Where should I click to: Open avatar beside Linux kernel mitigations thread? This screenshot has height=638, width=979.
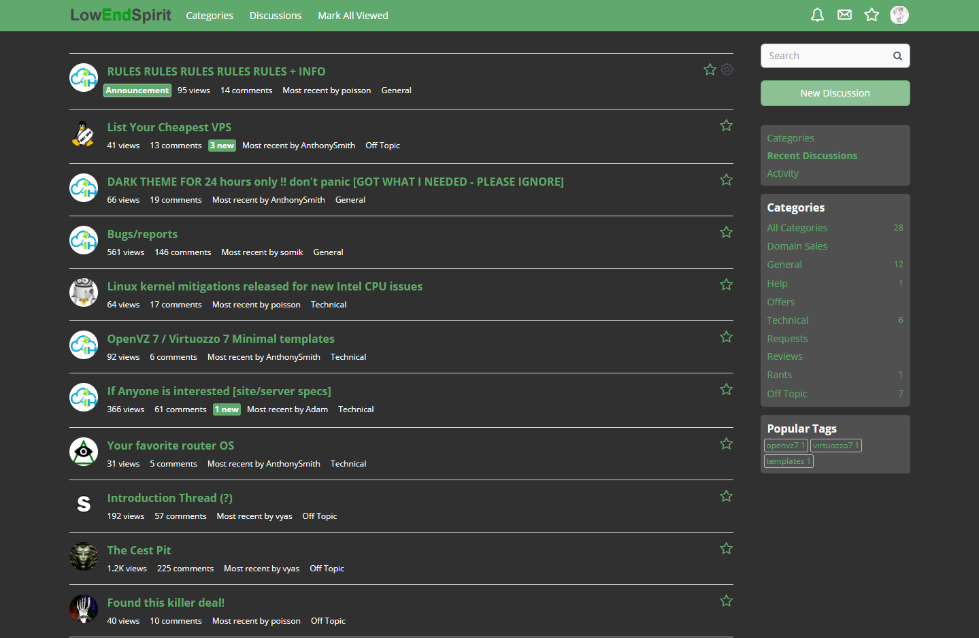84,292
